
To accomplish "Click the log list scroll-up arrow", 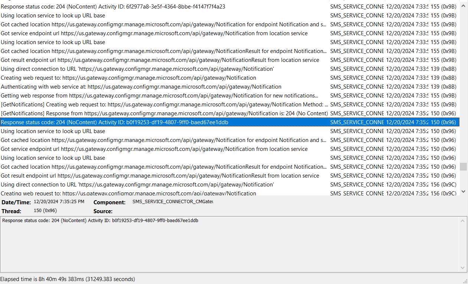I will (x=463, y=6).
